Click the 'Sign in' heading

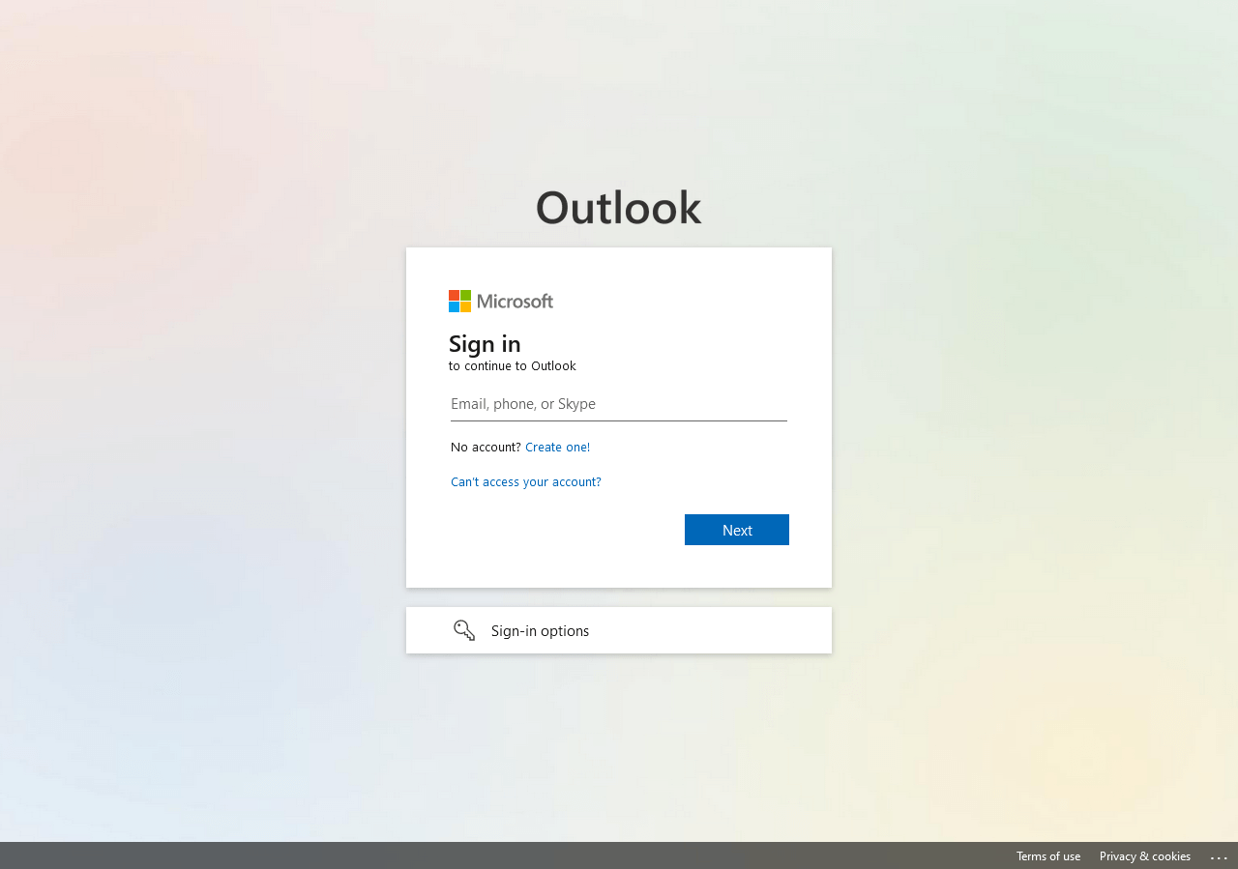[485, 343]
